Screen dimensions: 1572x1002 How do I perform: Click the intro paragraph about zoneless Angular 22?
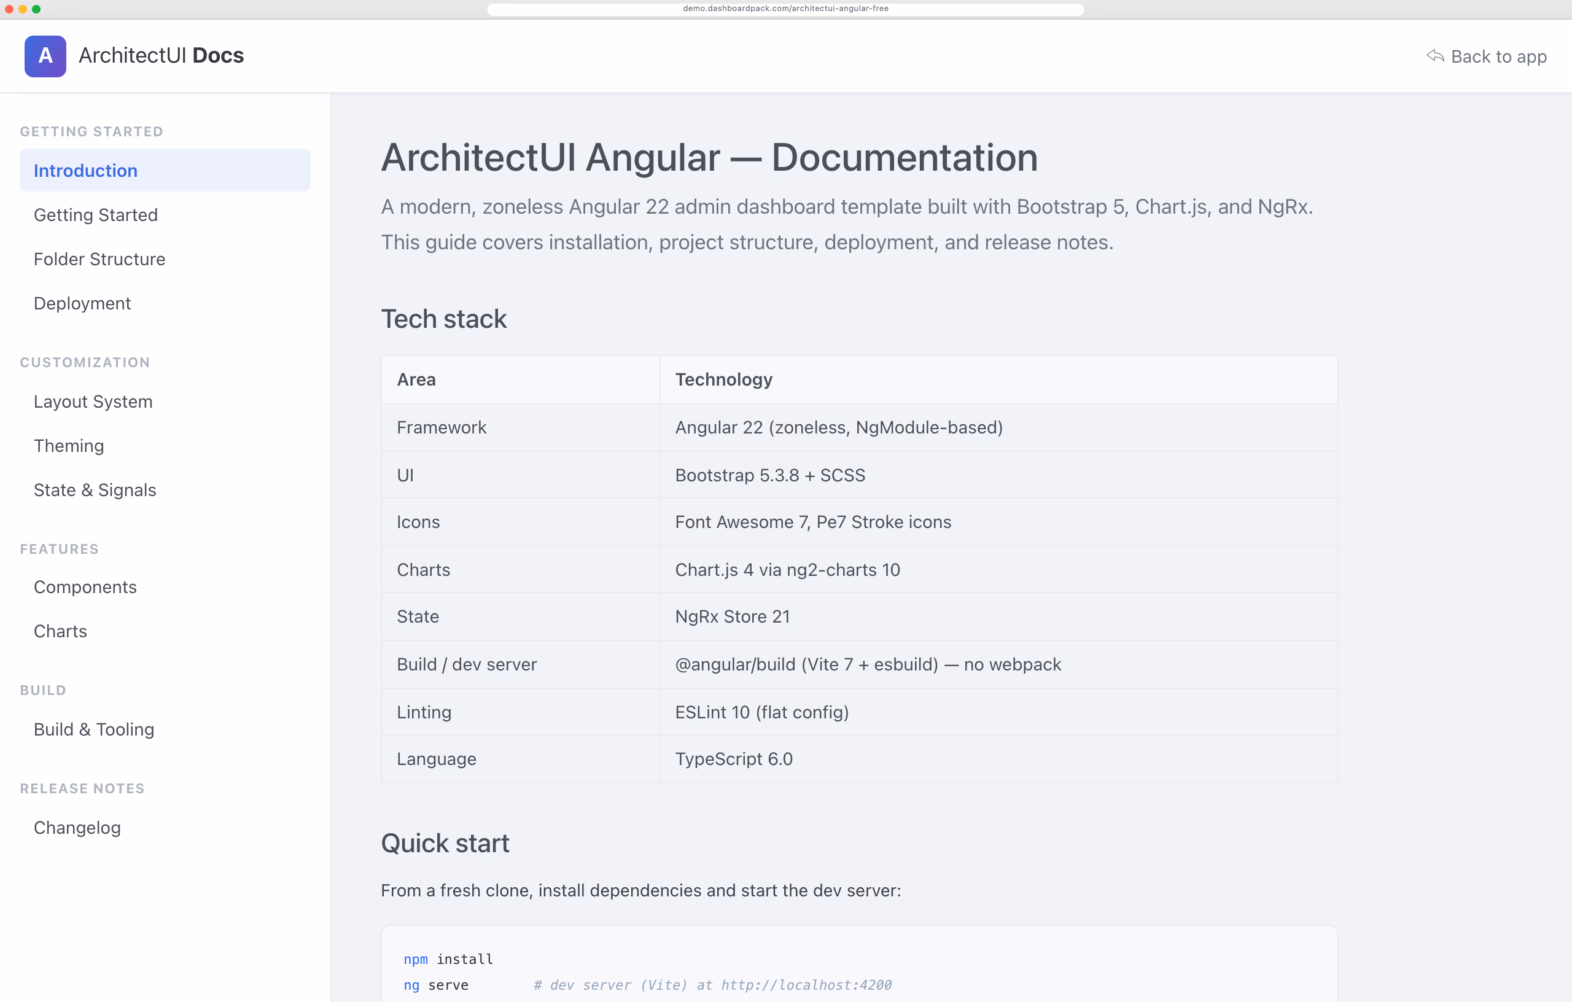pos(847,224)
